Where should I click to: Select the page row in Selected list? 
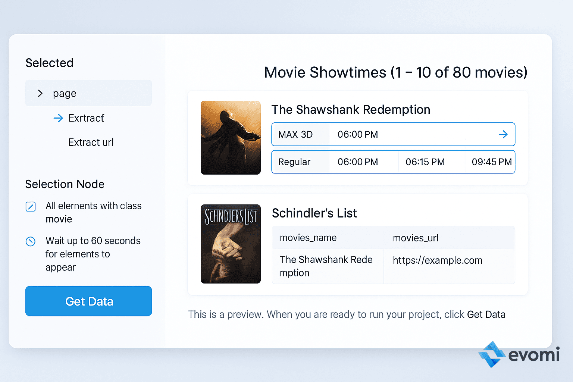pyautogui.click(x=88, y=93)
